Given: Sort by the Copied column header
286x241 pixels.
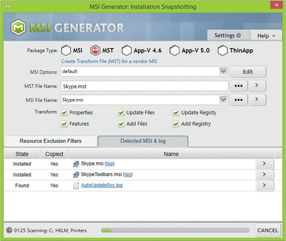Looking at the screenshot, I should (x=54, y=154).
